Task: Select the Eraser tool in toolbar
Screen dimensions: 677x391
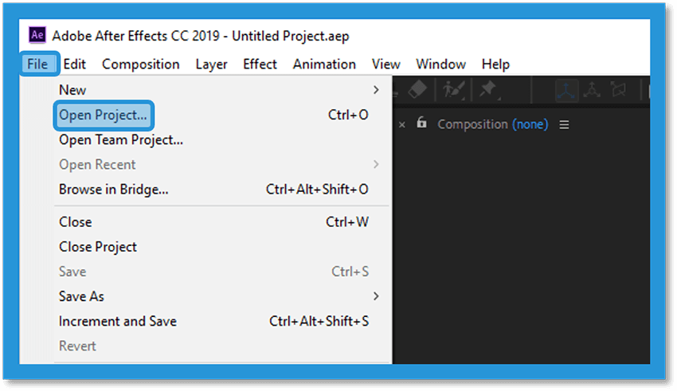Action: coord(417,90)
